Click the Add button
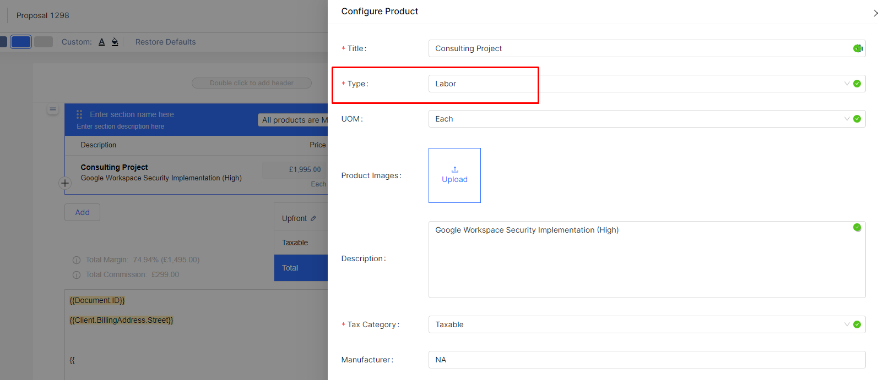Image resolution: width=878 pixels, height=380 pixels. (x=82, y=212)
